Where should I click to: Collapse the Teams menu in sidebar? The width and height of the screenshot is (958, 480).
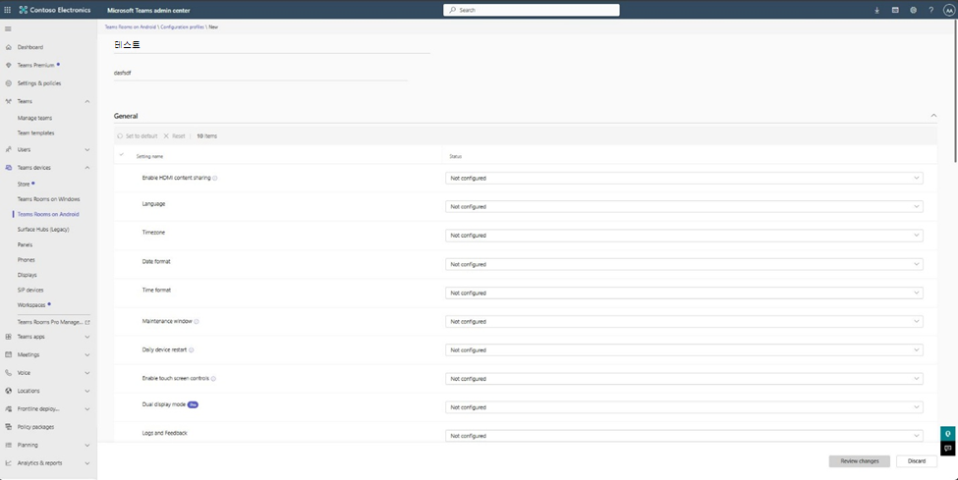coord(87,101)
